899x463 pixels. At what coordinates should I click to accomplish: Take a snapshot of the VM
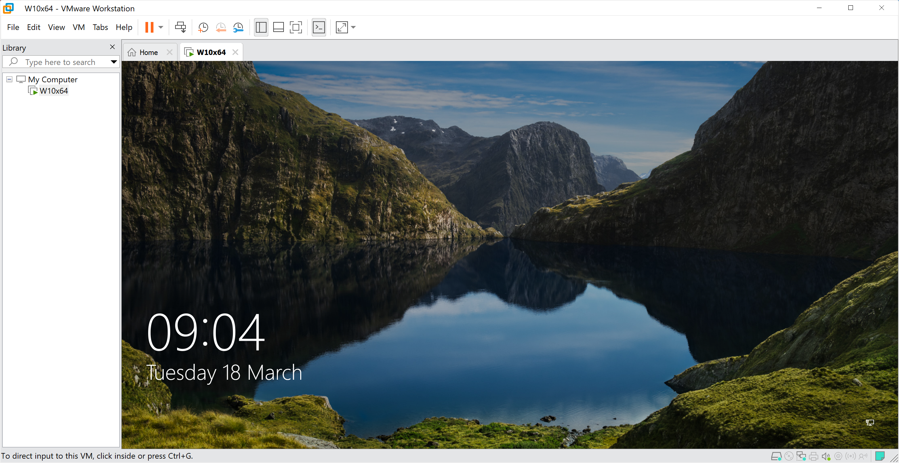[203, 27]
